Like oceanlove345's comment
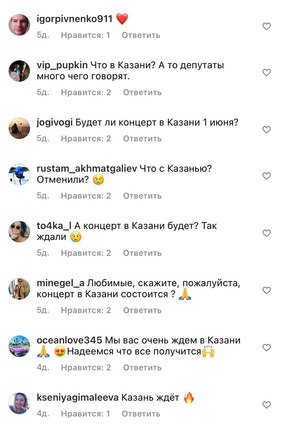This screenshot has width=286, height=431. [267, 348]
